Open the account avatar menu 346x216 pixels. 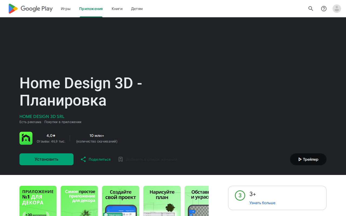pos(337,9)
